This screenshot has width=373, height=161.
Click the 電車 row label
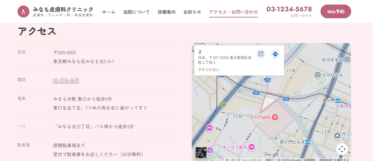click(x=22, y=99)
